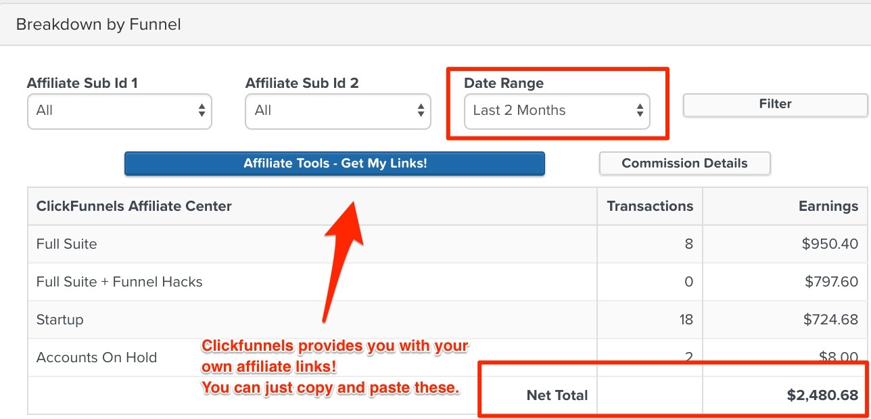Viewport: 871px width, 419px height.
Task: Open the Affiliate Sub Id 2 dropdown
Action: tap(338, 111)
